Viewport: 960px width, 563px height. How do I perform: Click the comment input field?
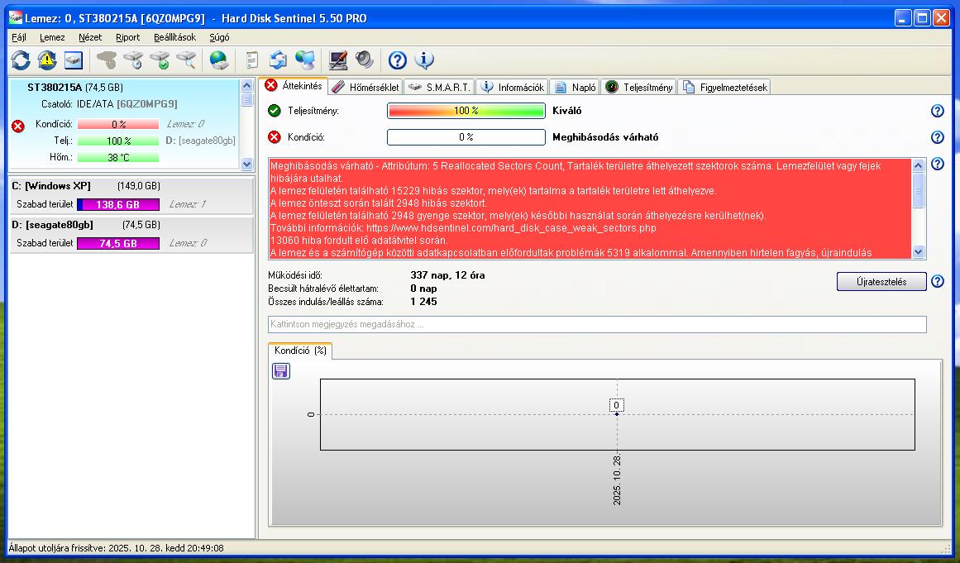[596, 324]
